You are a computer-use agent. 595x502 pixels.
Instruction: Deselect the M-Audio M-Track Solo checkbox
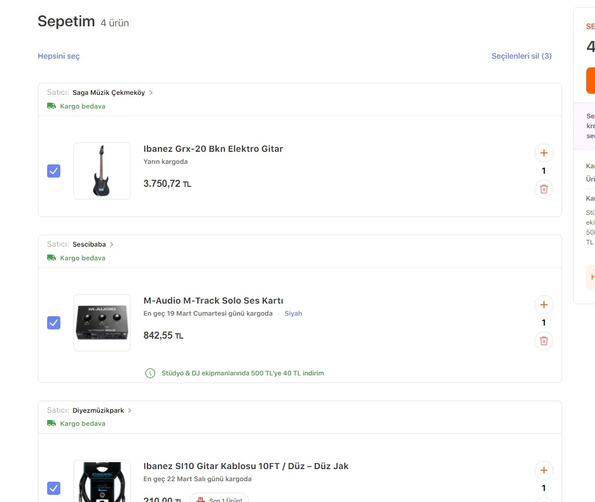click(54, 323)
